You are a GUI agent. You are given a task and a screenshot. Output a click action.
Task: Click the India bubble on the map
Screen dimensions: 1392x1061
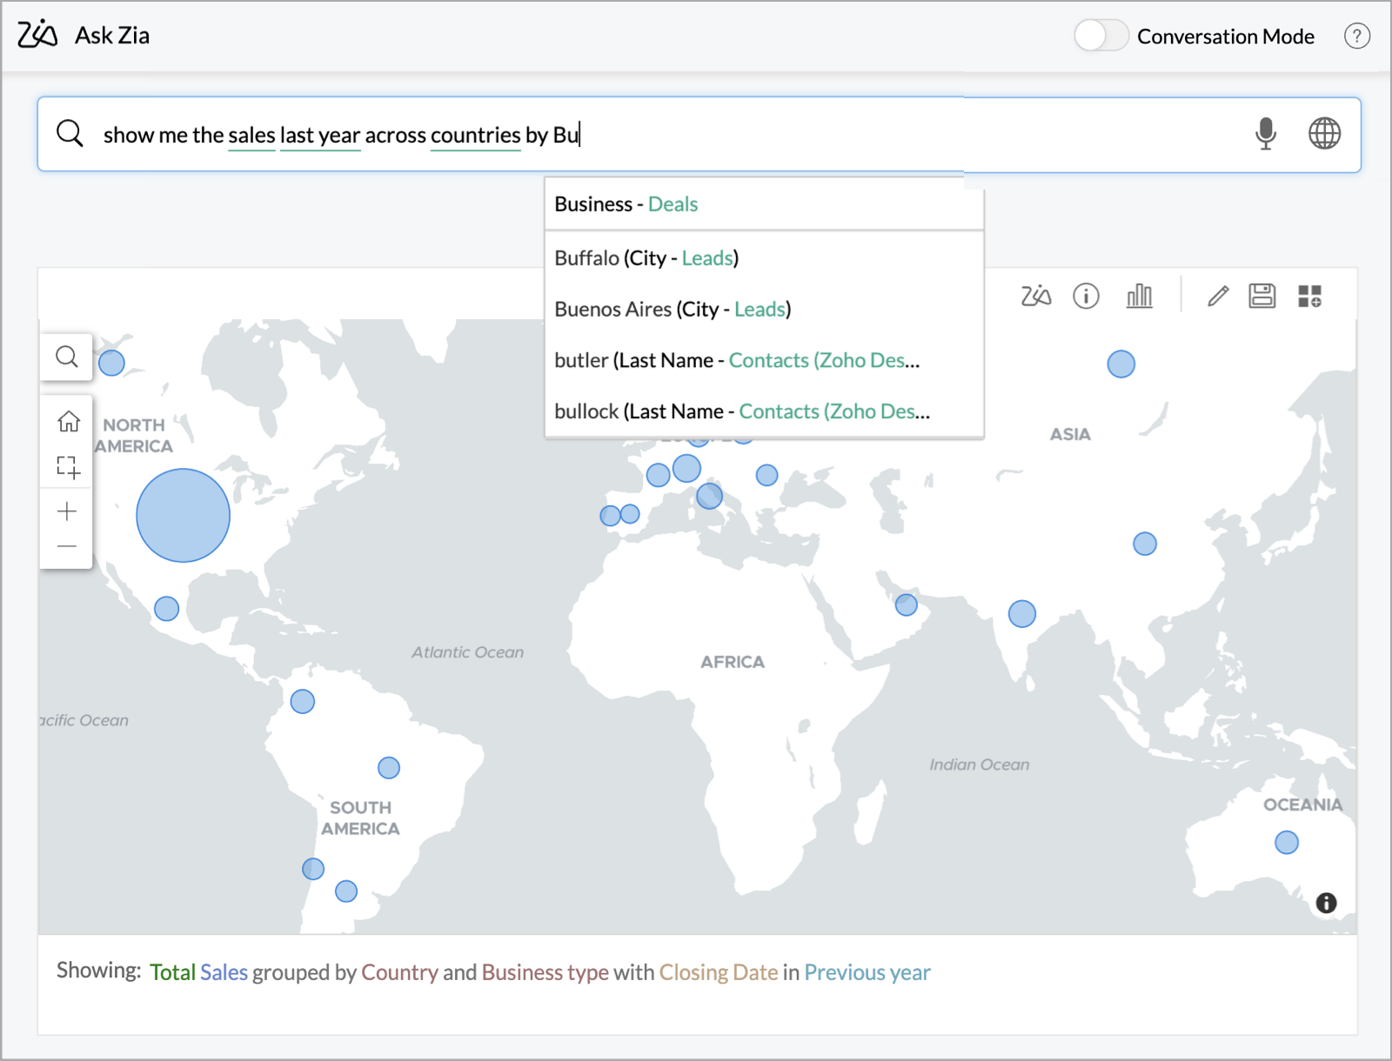click(x=1021, y=614)
